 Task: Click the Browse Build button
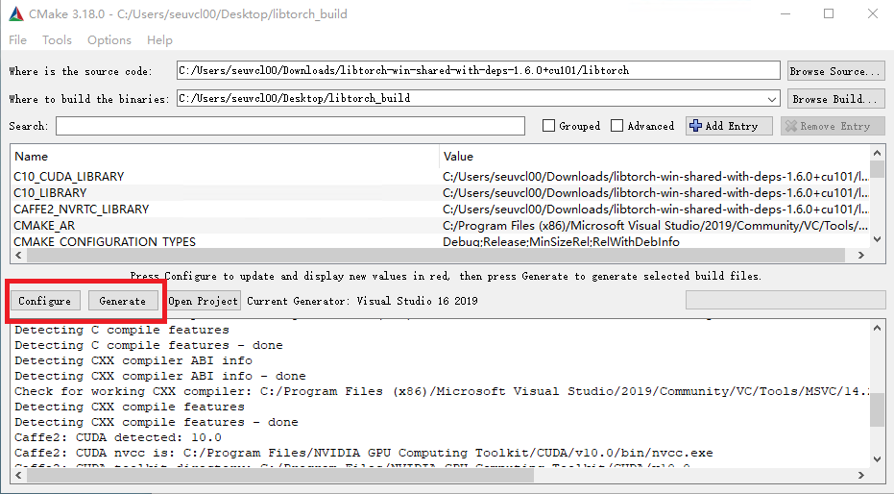[x=834, y=99]
